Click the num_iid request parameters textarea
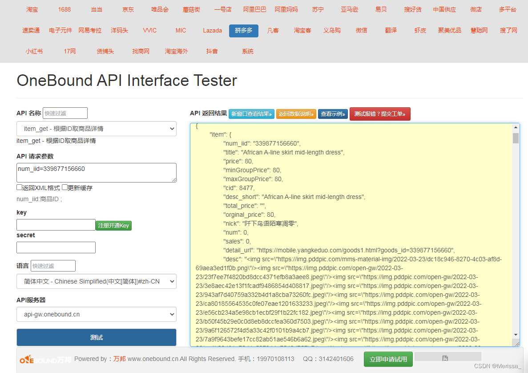528x373 pixels. [97, 173]
